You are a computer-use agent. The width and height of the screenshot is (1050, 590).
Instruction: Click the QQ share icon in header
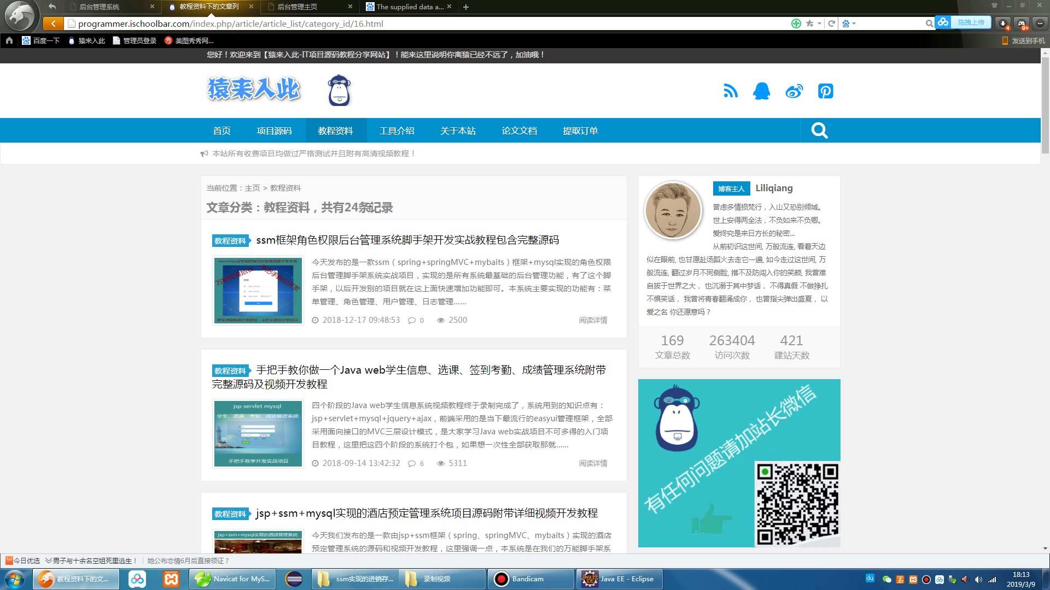point(761,91)
